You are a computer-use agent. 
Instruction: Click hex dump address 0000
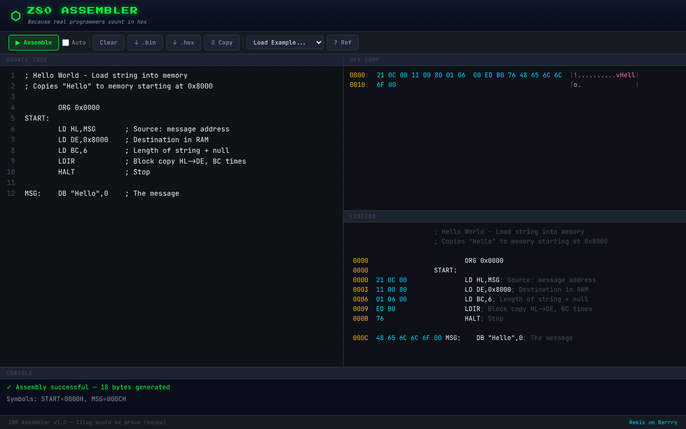coord(357,75)
